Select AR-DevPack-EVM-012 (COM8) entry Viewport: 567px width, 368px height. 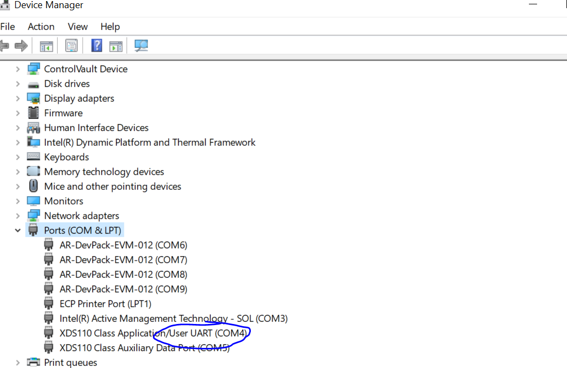coord(124,275)
